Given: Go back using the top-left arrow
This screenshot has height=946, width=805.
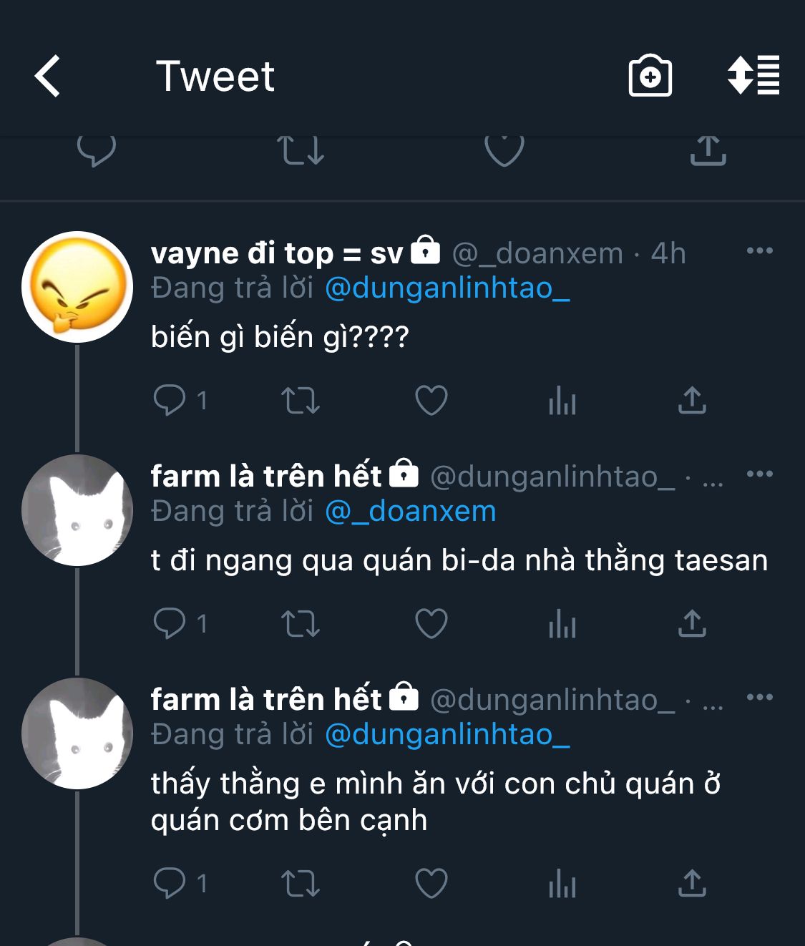Looking at the screenshot, I should pos(47,76).
